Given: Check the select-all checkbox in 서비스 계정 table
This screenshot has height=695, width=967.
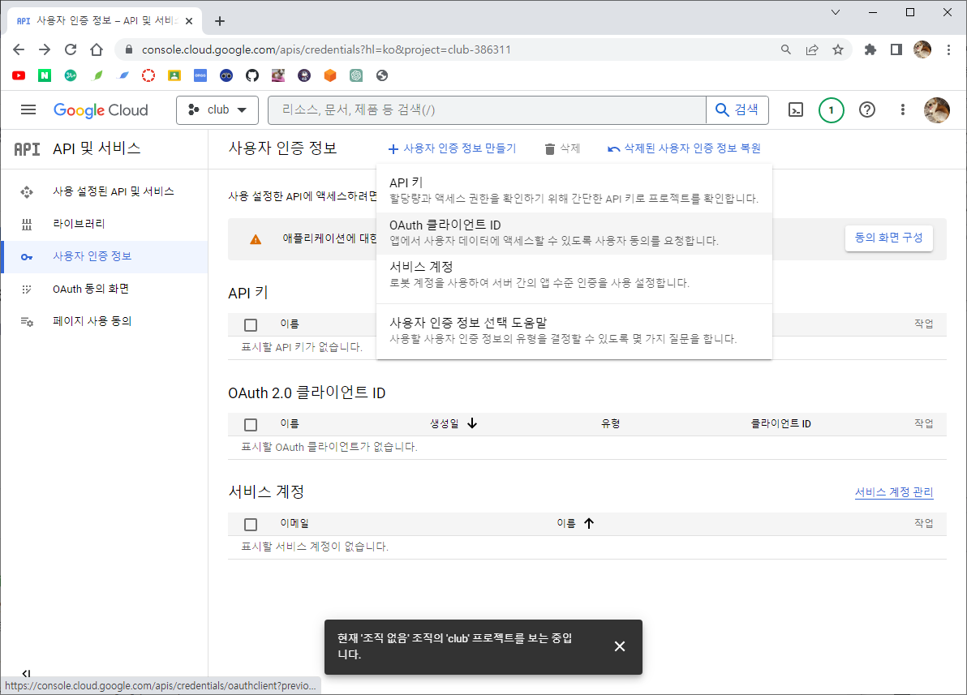Looking at the screenshot, I should coord(251,524).
